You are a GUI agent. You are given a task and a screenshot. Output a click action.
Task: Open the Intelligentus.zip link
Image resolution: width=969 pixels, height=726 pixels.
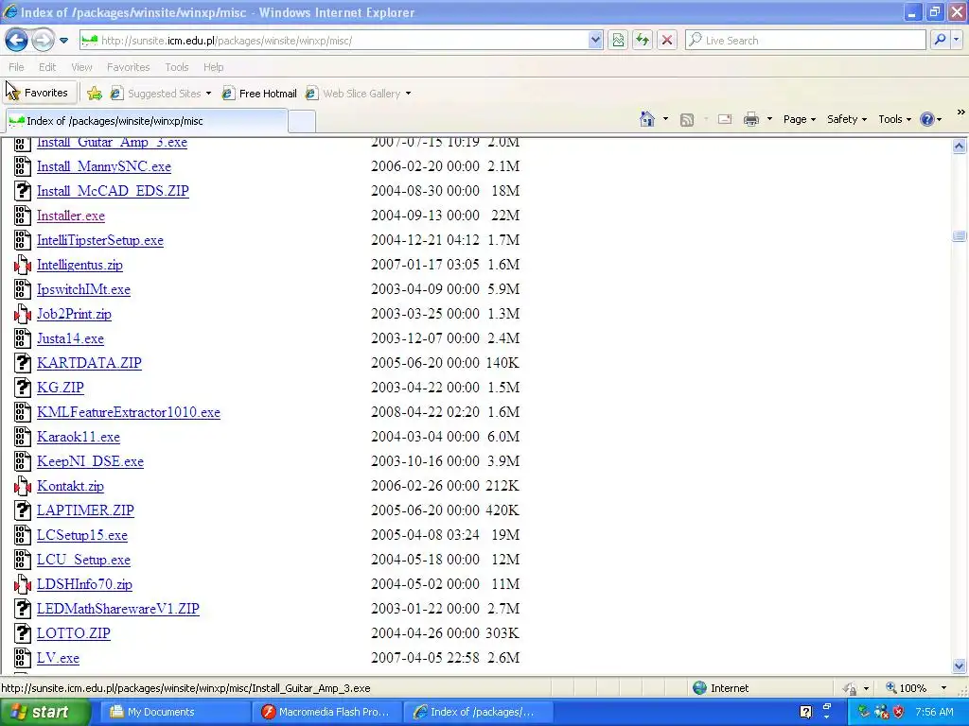(79, 266)
